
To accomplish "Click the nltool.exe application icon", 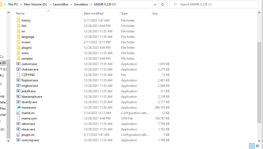I will point(18,124).
